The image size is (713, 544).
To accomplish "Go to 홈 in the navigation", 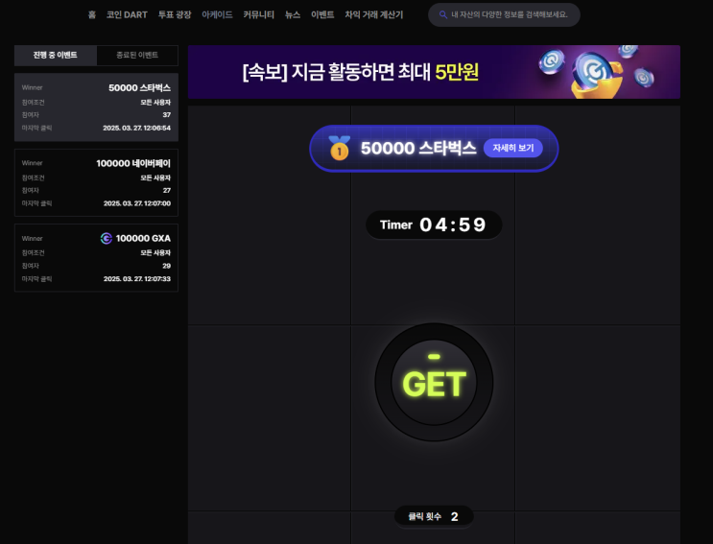I will (x=92, y=14).
